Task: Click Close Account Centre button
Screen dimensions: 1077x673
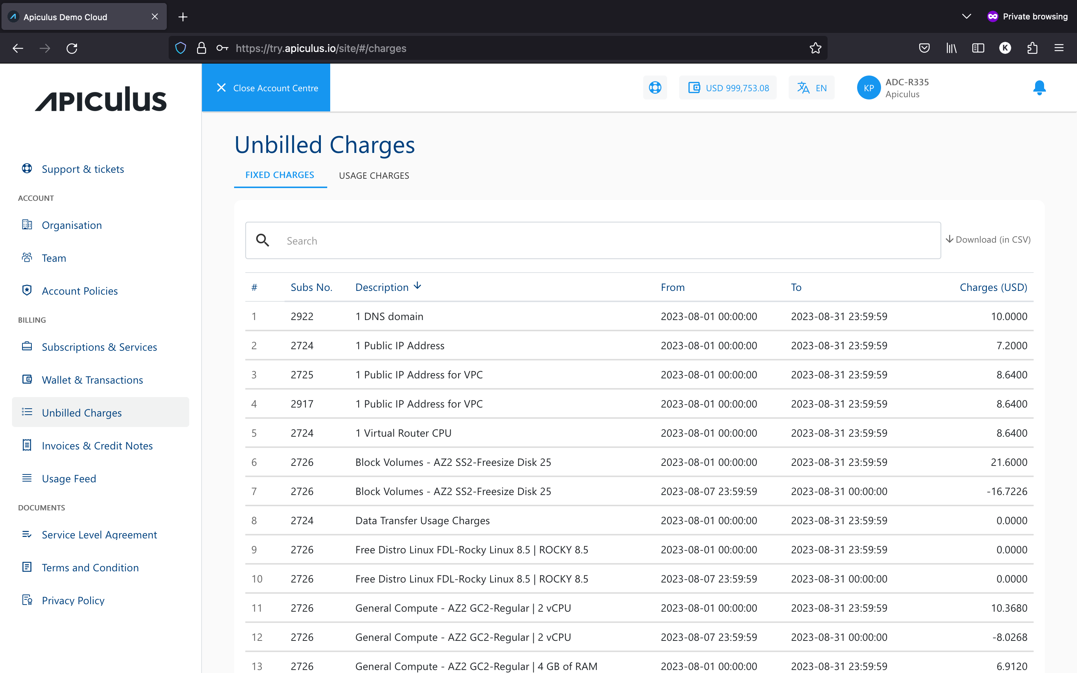Action: tap(267, 87)
